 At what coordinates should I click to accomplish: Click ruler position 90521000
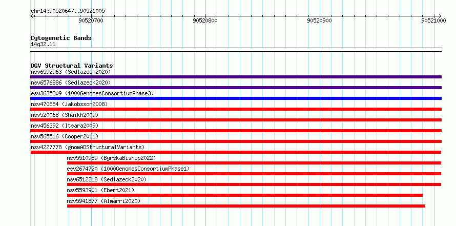pos(434,20)
